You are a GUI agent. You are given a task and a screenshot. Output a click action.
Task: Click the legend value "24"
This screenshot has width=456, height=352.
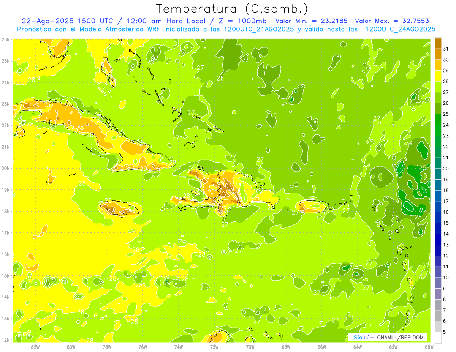[x=446, y=125]
